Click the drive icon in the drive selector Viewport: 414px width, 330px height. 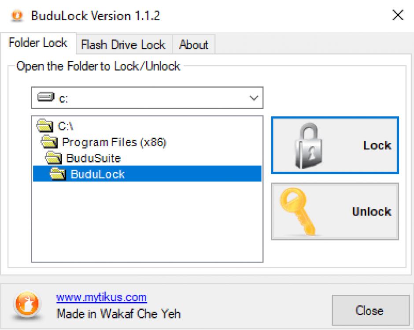(46, 97)
